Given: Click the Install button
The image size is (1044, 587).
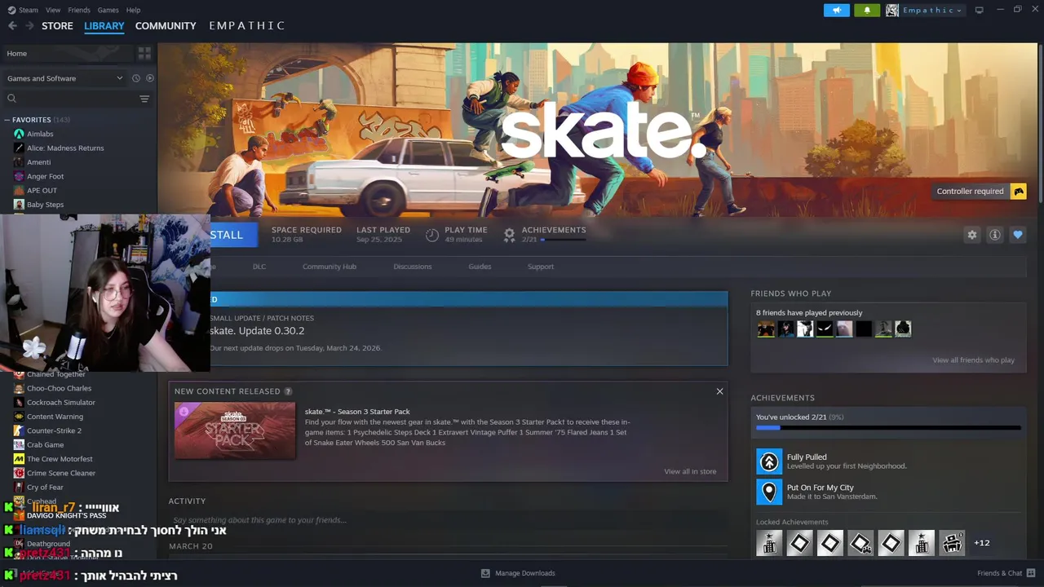Looking at the screenshot, I should point(233,235).
